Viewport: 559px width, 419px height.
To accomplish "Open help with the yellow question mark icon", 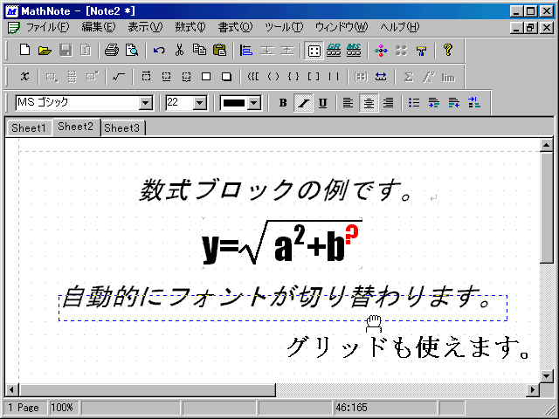I will (448, 51).
